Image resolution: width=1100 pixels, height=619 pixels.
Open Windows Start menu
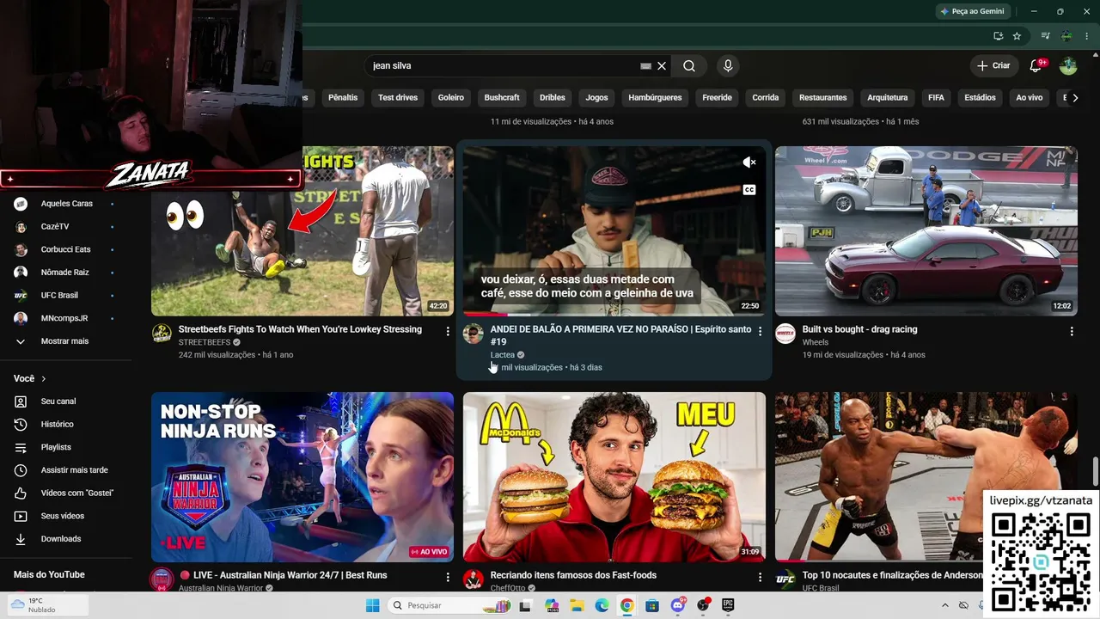tap(372, 605)
